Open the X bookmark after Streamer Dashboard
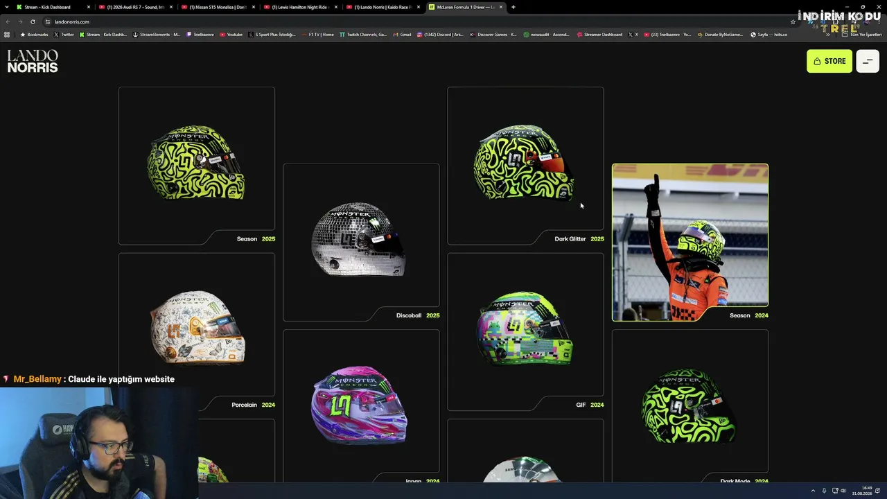Viewport: 887px width, 499px height. pos(633,35)
